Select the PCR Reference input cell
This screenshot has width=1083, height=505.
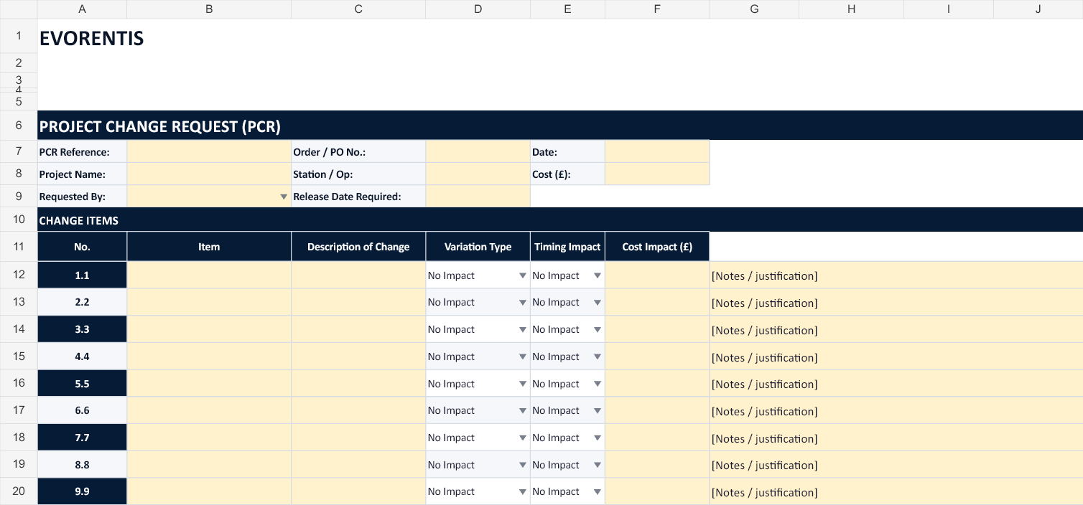[x=209, y=152]
